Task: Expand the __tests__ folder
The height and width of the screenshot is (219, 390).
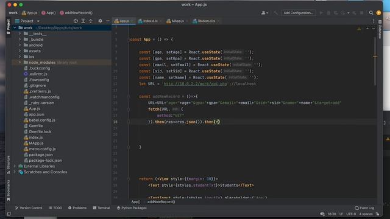Action: (x=19, y=33)
